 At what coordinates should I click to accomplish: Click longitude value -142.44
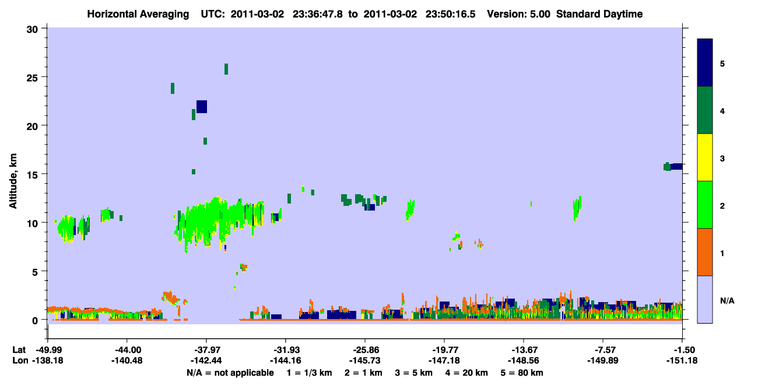(x=206, y=360)
